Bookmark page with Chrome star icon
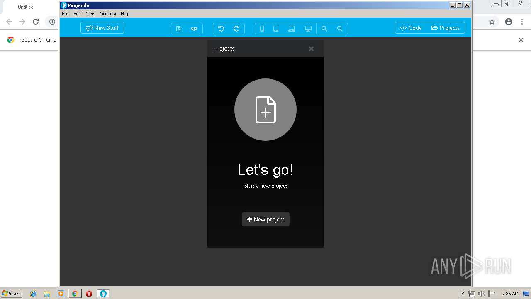This screenshot has width=531, height=299. [x=492, y=22]
